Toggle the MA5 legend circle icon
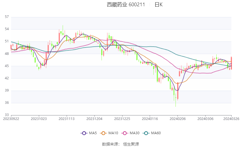The image size is (241, 147). (x=84, y=133)
